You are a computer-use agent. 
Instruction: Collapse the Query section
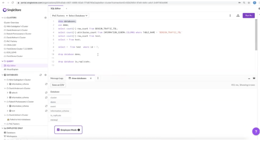[x=3, y=61]
